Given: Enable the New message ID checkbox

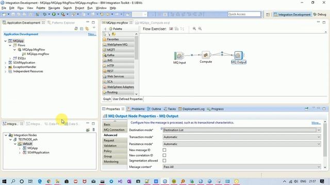Looking at the screenshot, I should tap(164, 150).
